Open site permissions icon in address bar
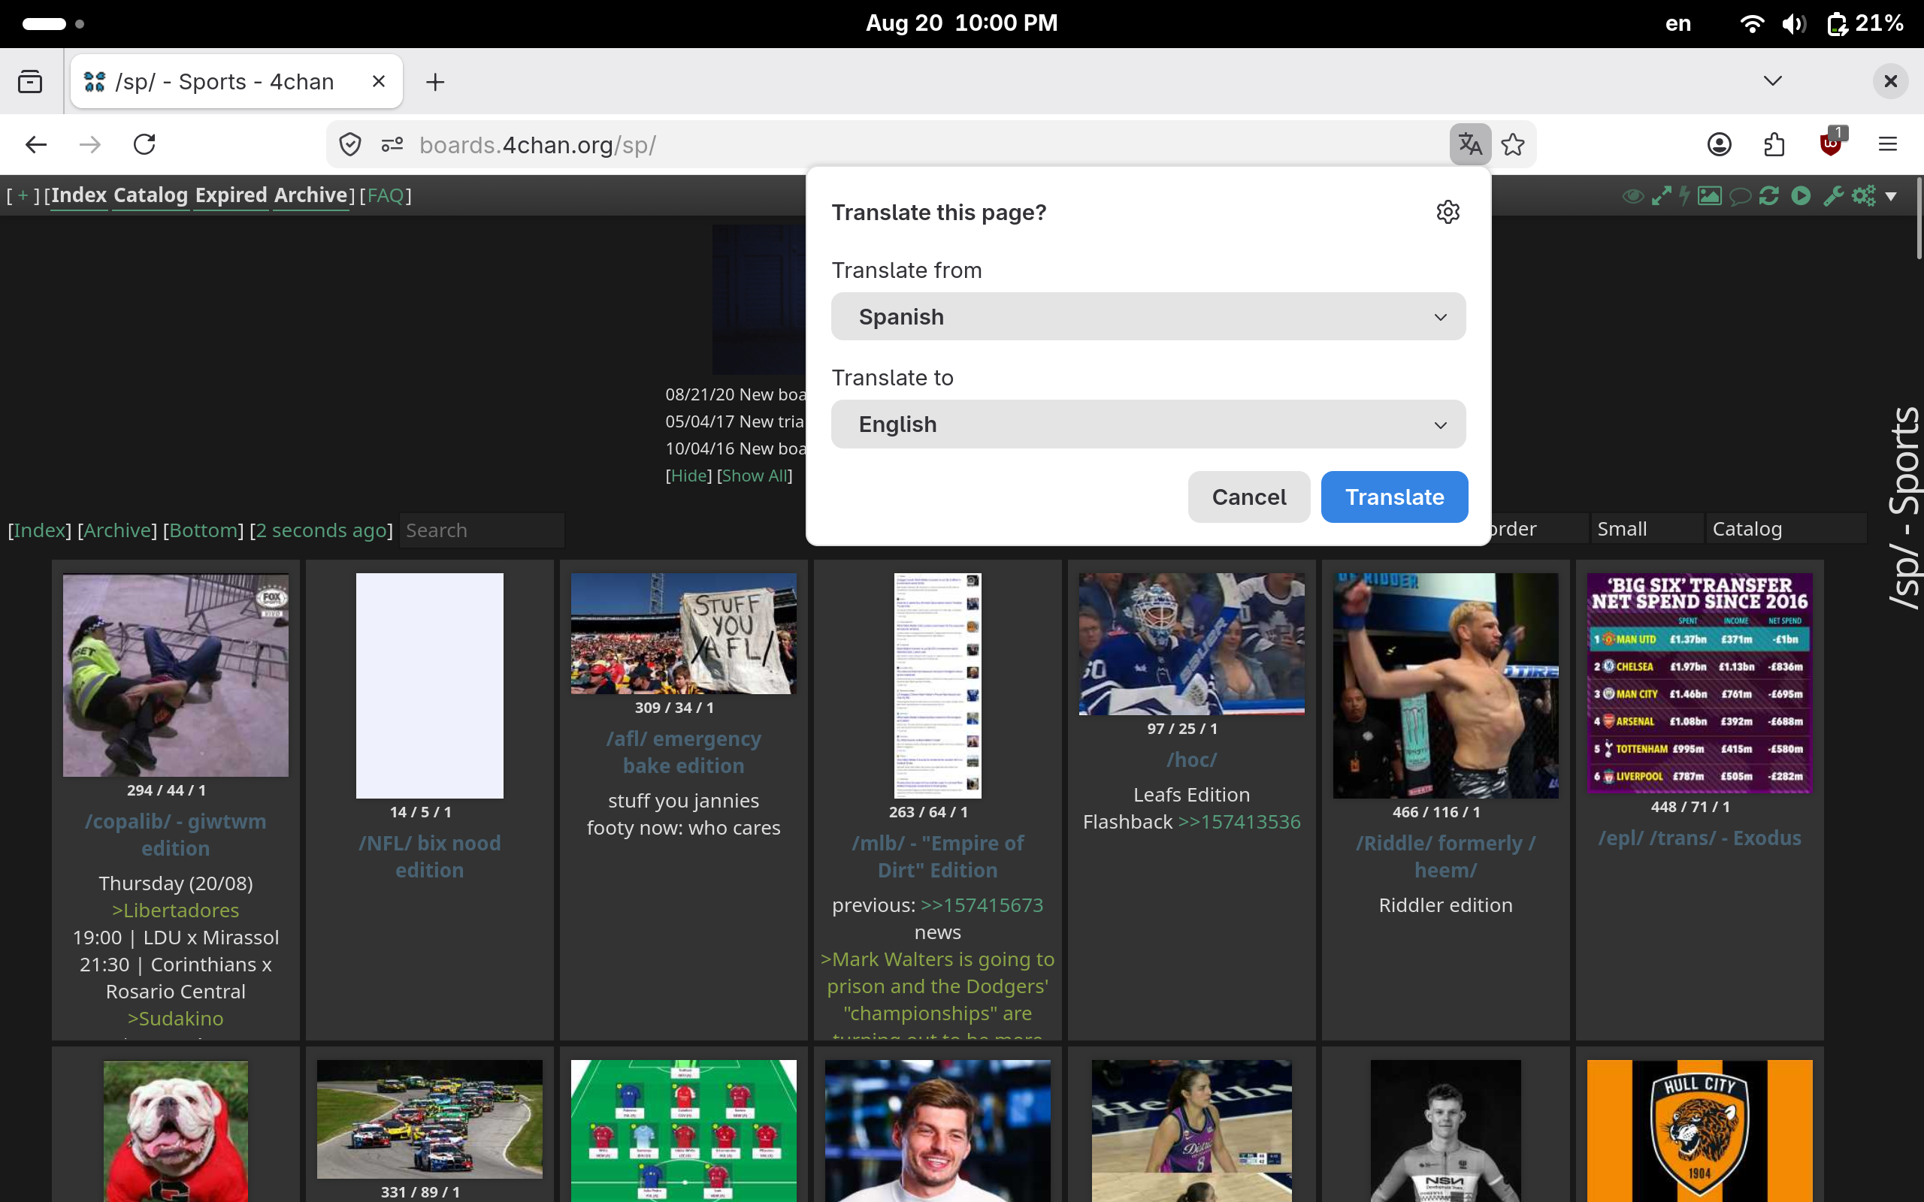 [x=392, y=145]
